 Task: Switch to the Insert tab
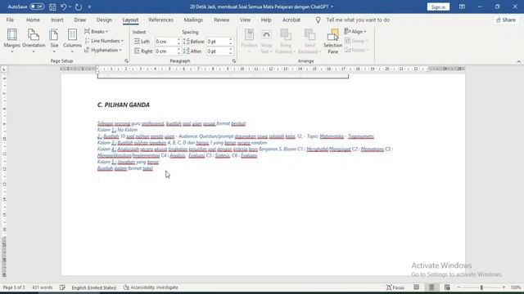pyautogui.click(x=57, y=20)
